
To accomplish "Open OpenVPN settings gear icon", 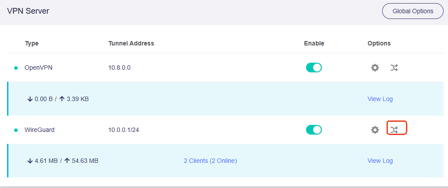I will click(375, 68).
